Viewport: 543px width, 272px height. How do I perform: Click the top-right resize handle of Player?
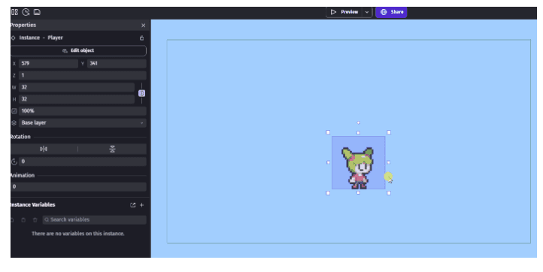pyautogui.click(x=389, y=132)
